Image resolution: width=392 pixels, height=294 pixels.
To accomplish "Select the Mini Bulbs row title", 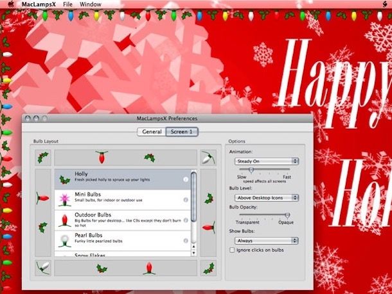I will pyautogui.click(x=88, y=194).
